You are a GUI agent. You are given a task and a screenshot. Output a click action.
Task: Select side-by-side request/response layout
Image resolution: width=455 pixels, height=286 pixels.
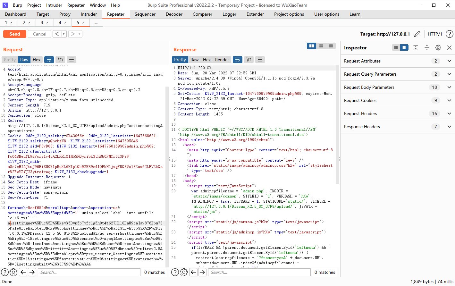coord(312,46)
